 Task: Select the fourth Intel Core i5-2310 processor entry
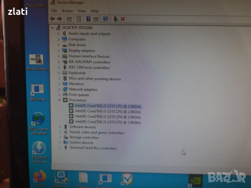[x=108, y=122]
